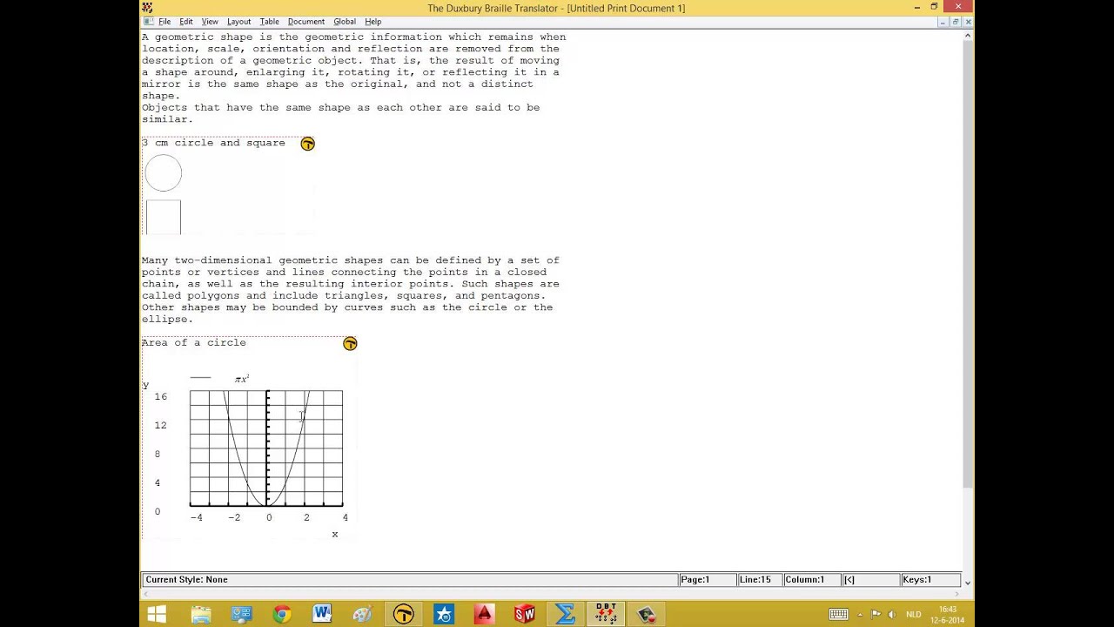Open File Explorer from the taskbar

point(200,614)
